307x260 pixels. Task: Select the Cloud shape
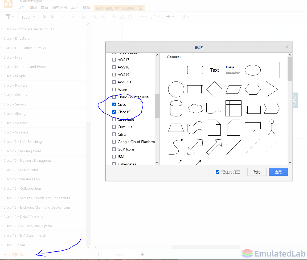[x=195, y=108]
